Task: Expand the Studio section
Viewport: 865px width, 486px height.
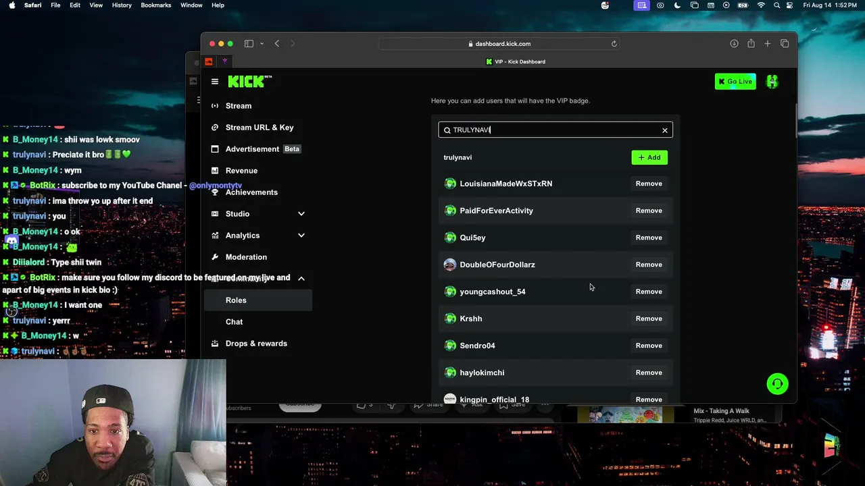Action: coord(301,214)
